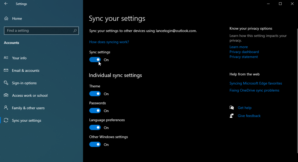Switch off Passwords sync toggle
Image resolution: width=298 pixels, height=162 pixels.
pyautogui.click(x=95, y=111)
